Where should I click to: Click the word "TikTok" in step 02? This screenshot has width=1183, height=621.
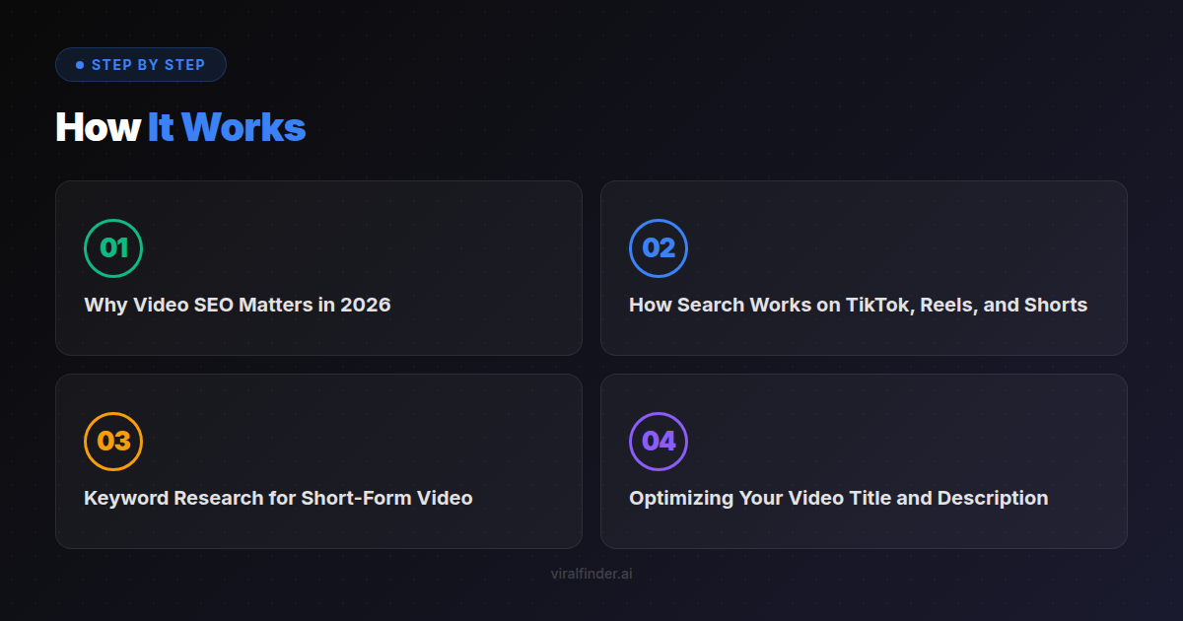point(877,305)
